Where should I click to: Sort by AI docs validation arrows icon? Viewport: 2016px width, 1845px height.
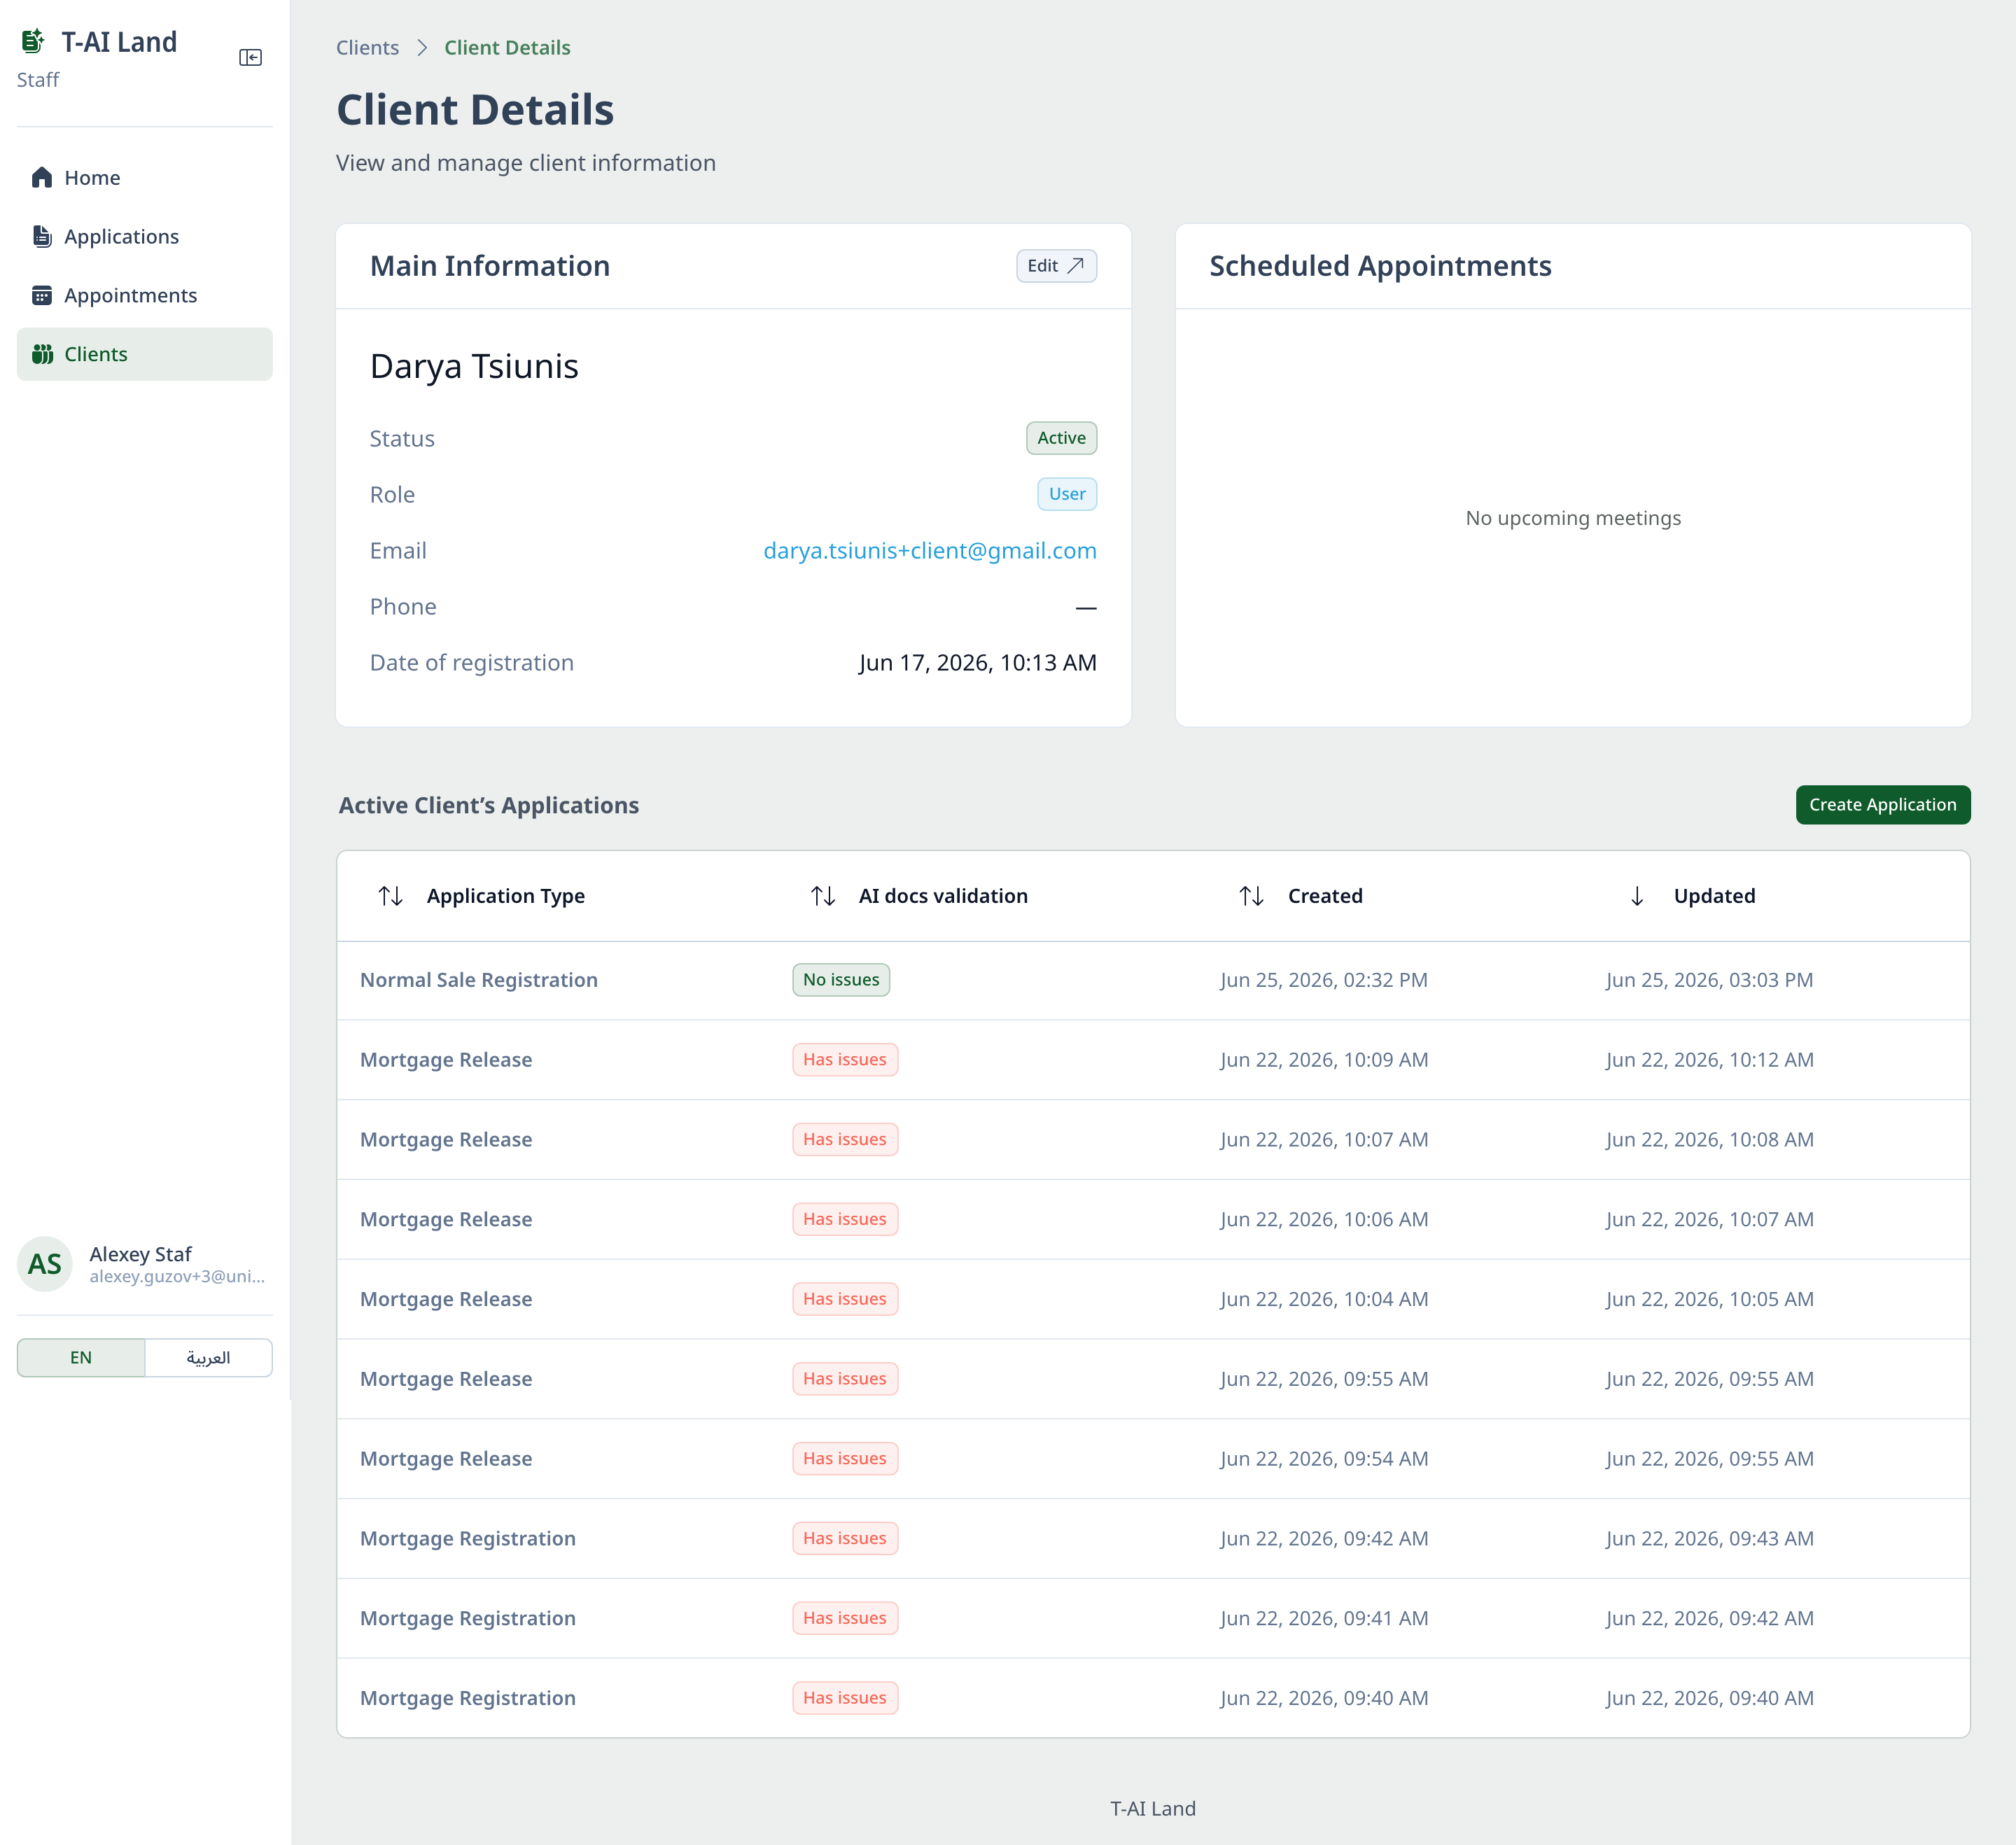tap(823, 896)
